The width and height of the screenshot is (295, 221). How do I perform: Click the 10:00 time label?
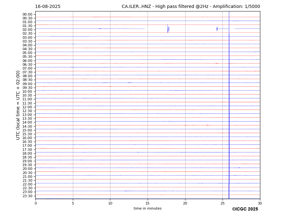pyautogui.click(x=27, y=92)
